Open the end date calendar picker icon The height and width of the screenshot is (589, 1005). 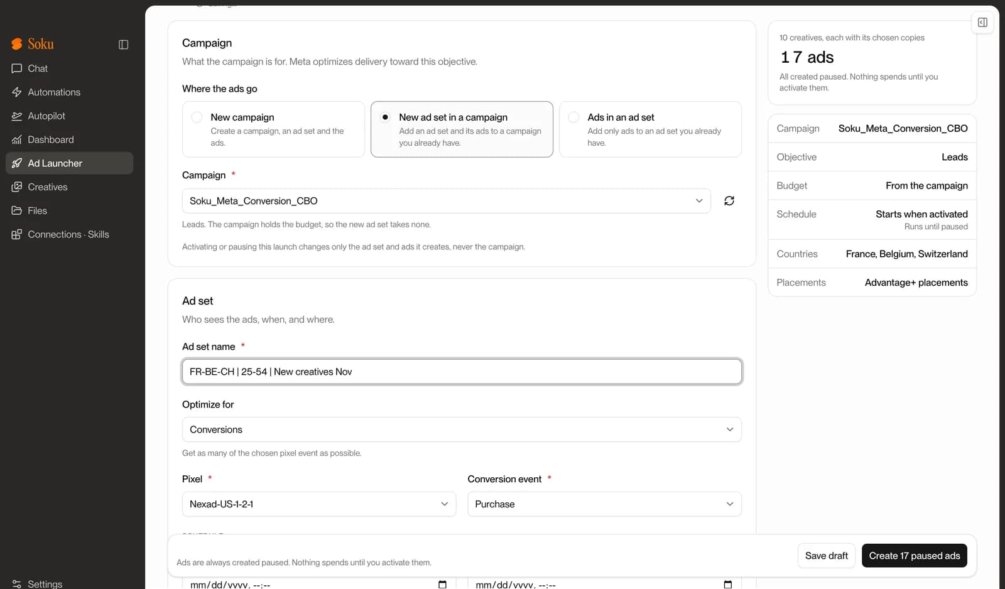point(728,585)
